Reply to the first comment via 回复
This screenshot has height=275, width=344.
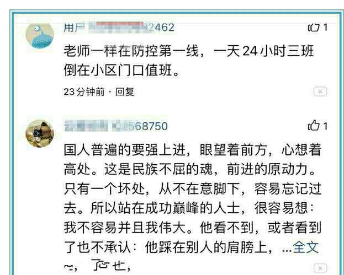coord(125,91)
